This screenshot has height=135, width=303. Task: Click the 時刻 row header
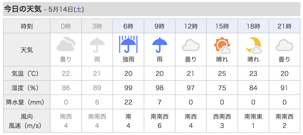pos(27,26)
